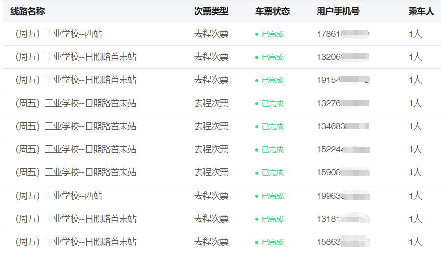Screen dimensions: 441x253
Task: Click the 线路名称 column header
Action: click(27, 11)
